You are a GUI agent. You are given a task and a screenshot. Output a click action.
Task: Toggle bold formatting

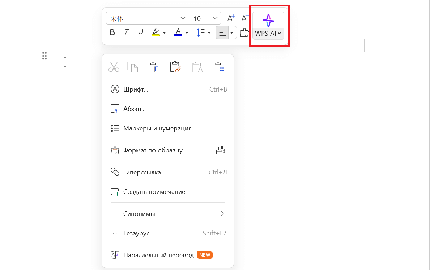tap(112, 32)
